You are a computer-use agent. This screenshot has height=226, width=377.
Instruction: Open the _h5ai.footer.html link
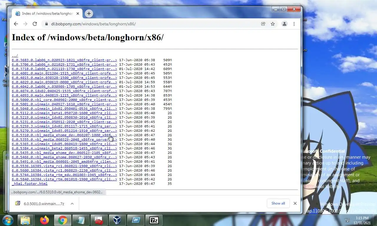coord(29,184)
